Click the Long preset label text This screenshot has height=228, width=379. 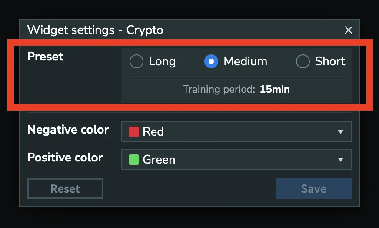[x=162, y=62]
